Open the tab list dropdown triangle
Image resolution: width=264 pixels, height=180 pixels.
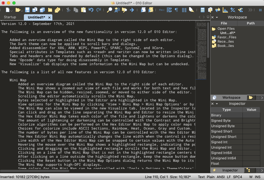tap(208, 17)
